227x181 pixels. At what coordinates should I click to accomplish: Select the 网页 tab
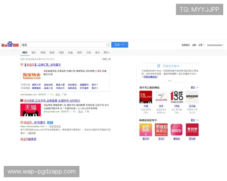(25, 52)
